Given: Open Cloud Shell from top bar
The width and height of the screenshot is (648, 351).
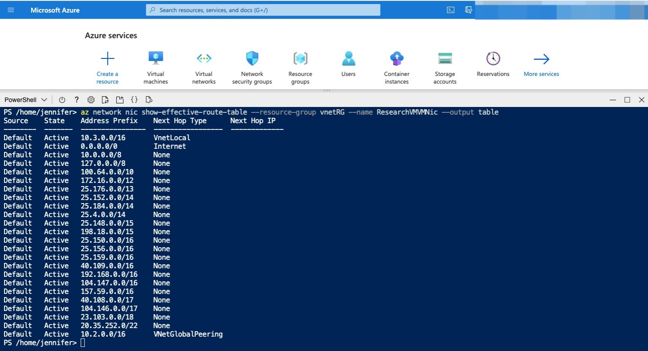Looking at the screenshot, I should coord(450,10).
